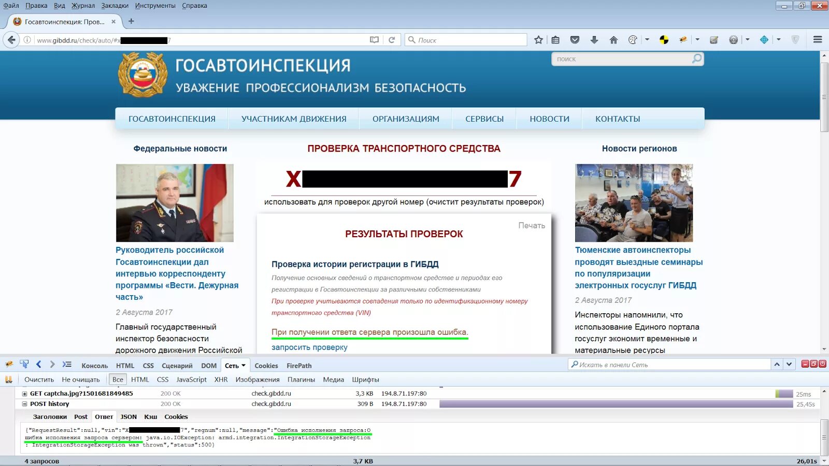
Task: Detach Firebug into separate window
Action: (813, 364)
